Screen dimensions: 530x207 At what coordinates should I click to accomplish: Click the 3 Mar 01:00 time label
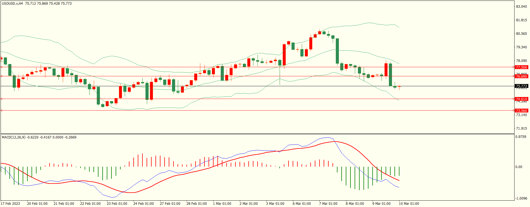click(x=275, y=204)
